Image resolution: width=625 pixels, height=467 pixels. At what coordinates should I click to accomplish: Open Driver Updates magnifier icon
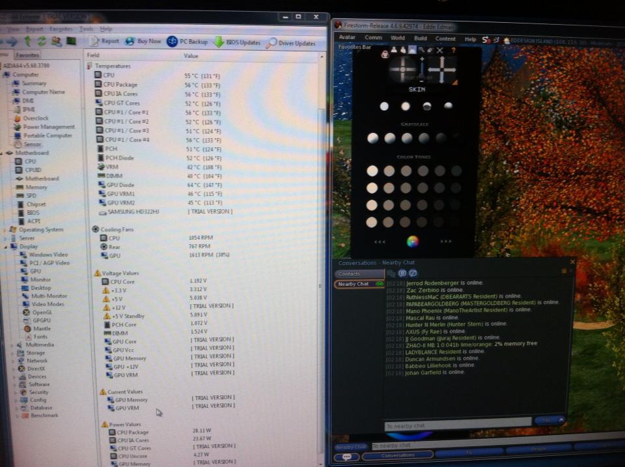(x=271, y=43)
